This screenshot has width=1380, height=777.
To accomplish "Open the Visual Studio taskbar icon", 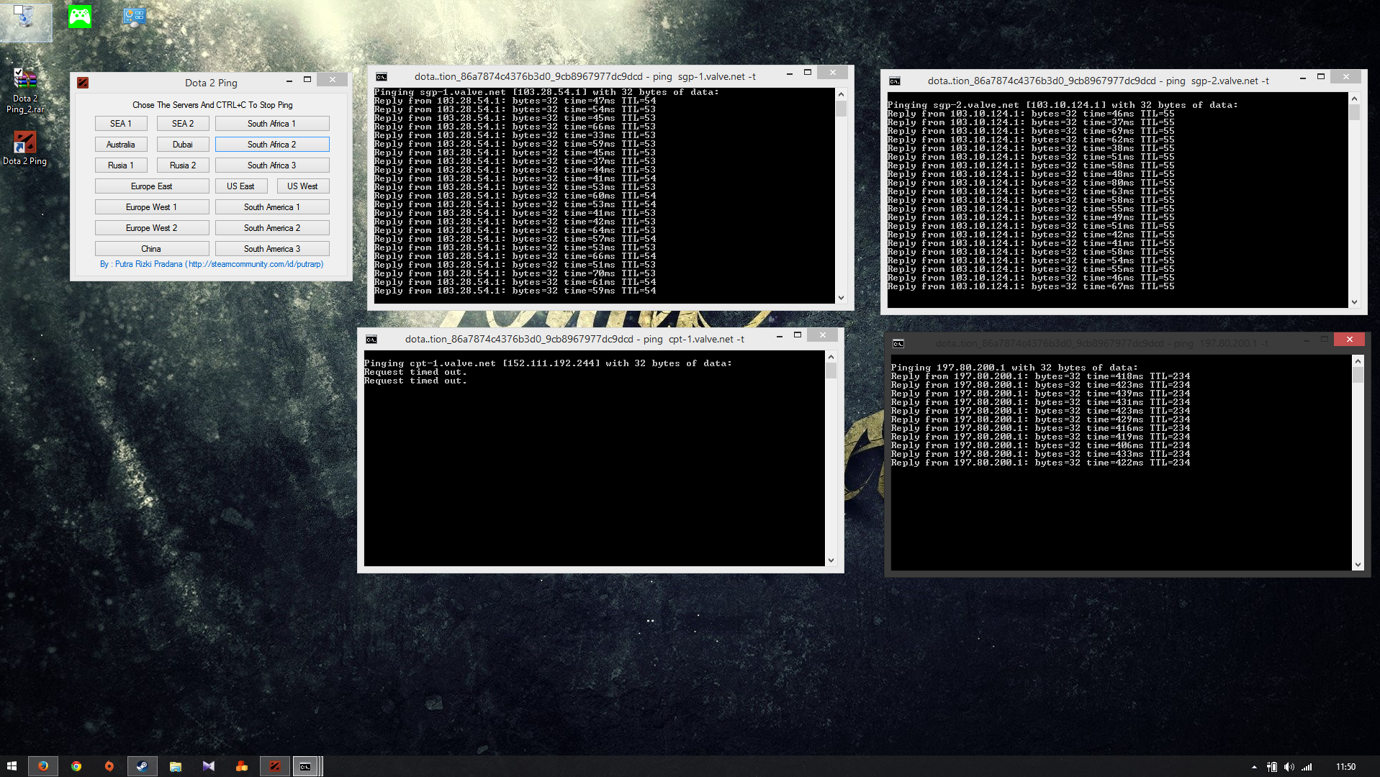I will [208, 766].
